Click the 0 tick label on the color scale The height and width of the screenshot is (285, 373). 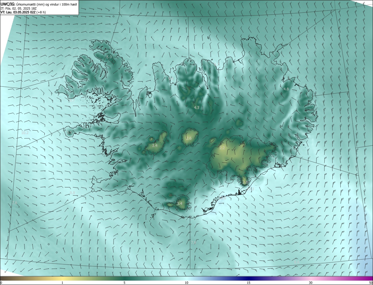[1, 283]
